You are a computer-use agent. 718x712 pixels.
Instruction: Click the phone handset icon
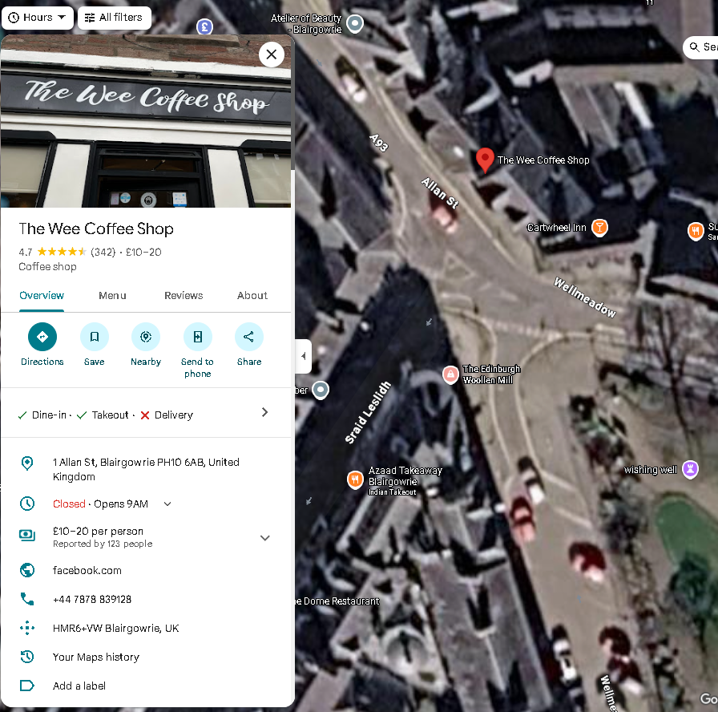click(x=27, y=599)
